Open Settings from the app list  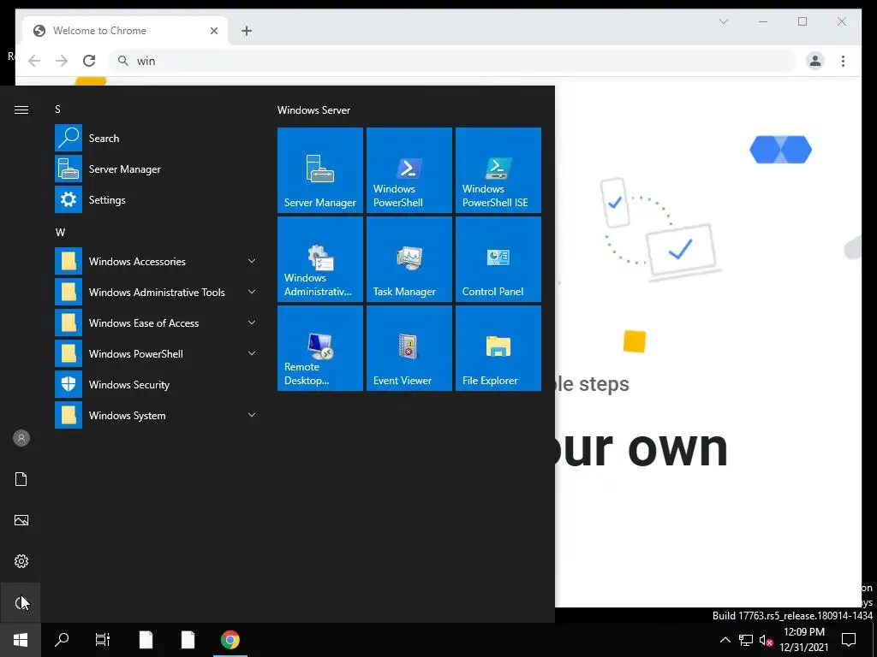(157, 199)
